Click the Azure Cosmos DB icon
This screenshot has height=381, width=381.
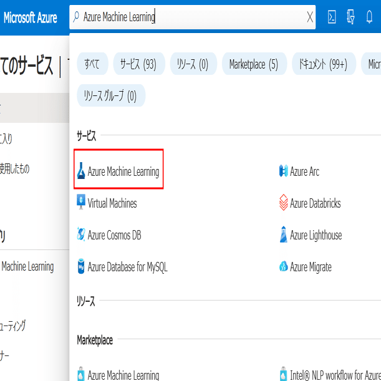pyautogui.click(x=81, y=234)
